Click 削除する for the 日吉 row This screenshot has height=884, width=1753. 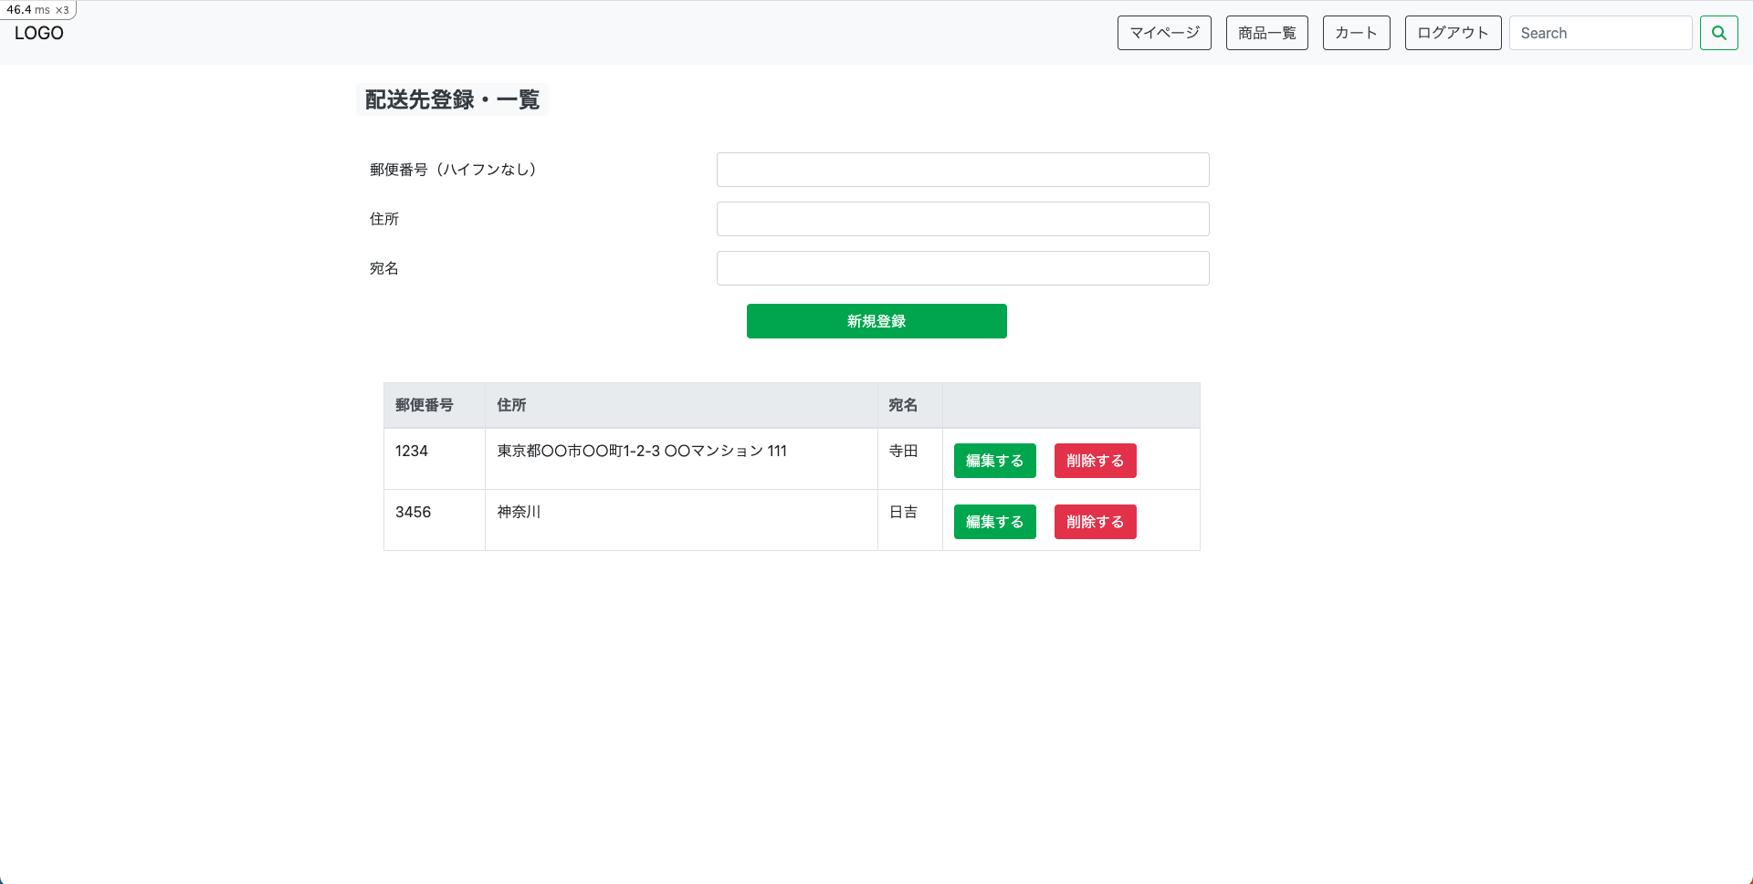click(x=1095, y=522)
